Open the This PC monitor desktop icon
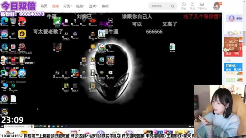This screenshot has width=246, height=138. tap(4, 86)
